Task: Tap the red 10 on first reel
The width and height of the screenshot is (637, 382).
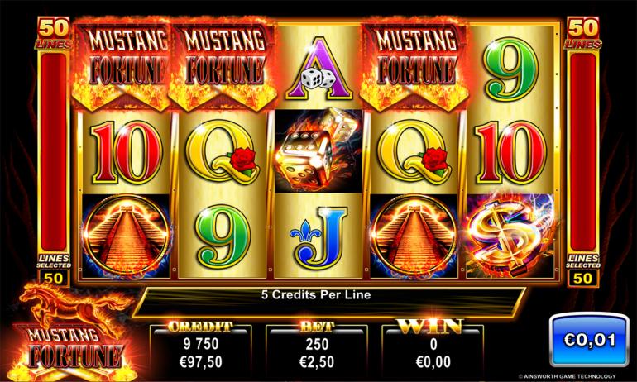Action: pyautogui.click(x=127, y=152)
